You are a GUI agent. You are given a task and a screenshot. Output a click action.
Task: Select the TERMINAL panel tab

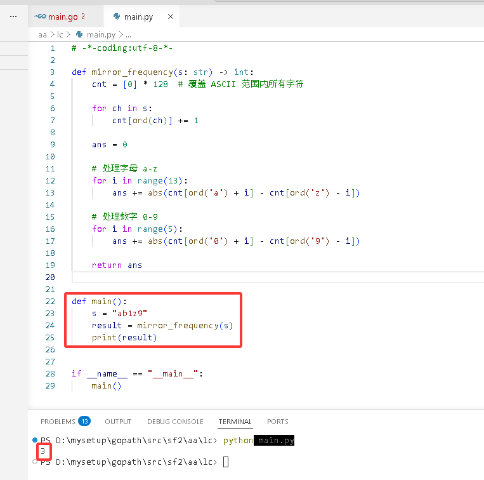click(235, 422)
